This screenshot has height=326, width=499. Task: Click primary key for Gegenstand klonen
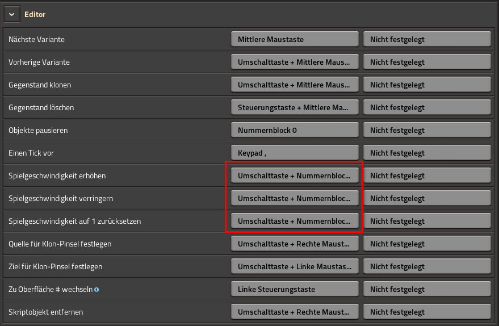coord(295,85)
